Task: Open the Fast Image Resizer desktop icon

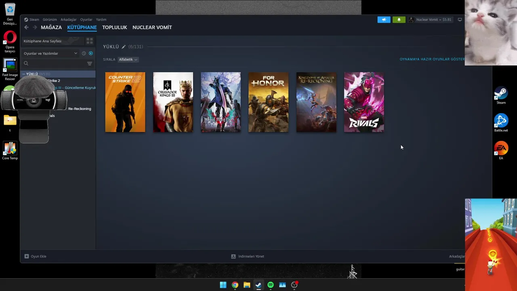Action: 10,70
